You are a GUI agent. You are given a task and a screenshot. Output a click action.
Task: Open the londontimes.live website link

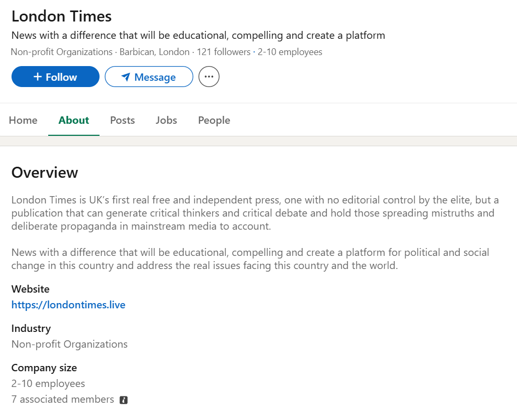[68, 305]
